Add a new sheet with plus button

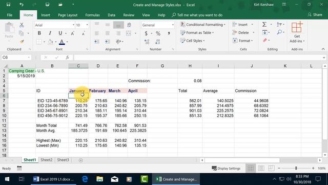(x=81, y=160)
